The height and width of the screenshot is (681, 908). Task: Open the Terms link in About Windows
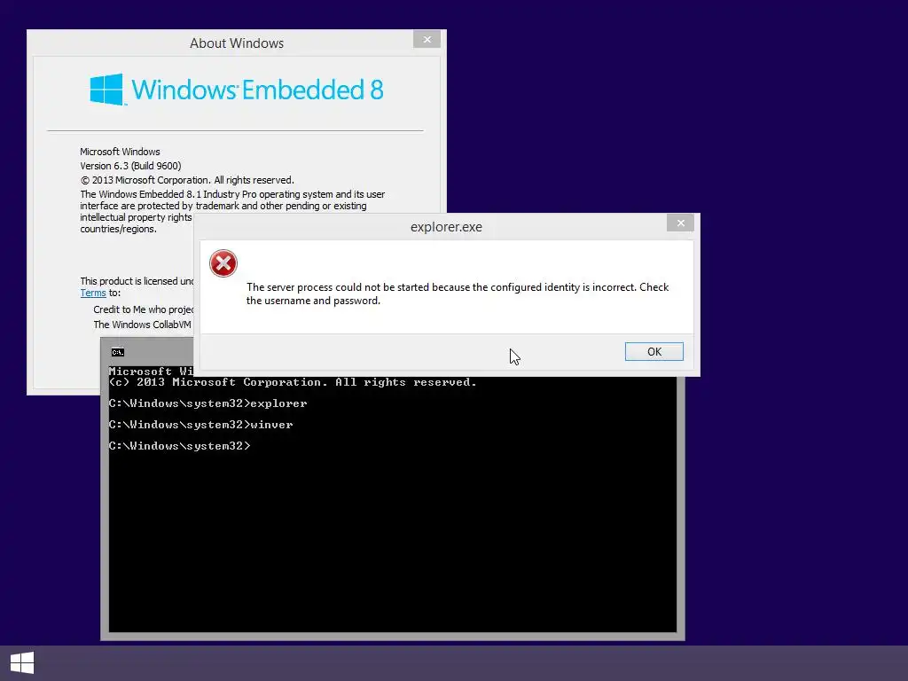pyautogui.click(x=92, y=293)
